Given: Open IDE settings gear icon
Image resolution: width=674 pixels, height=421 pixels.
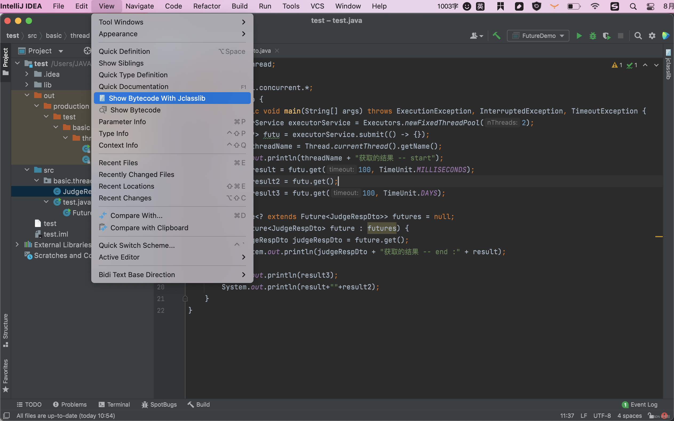Looking at the screenshot, I should (x=652, y=36).
